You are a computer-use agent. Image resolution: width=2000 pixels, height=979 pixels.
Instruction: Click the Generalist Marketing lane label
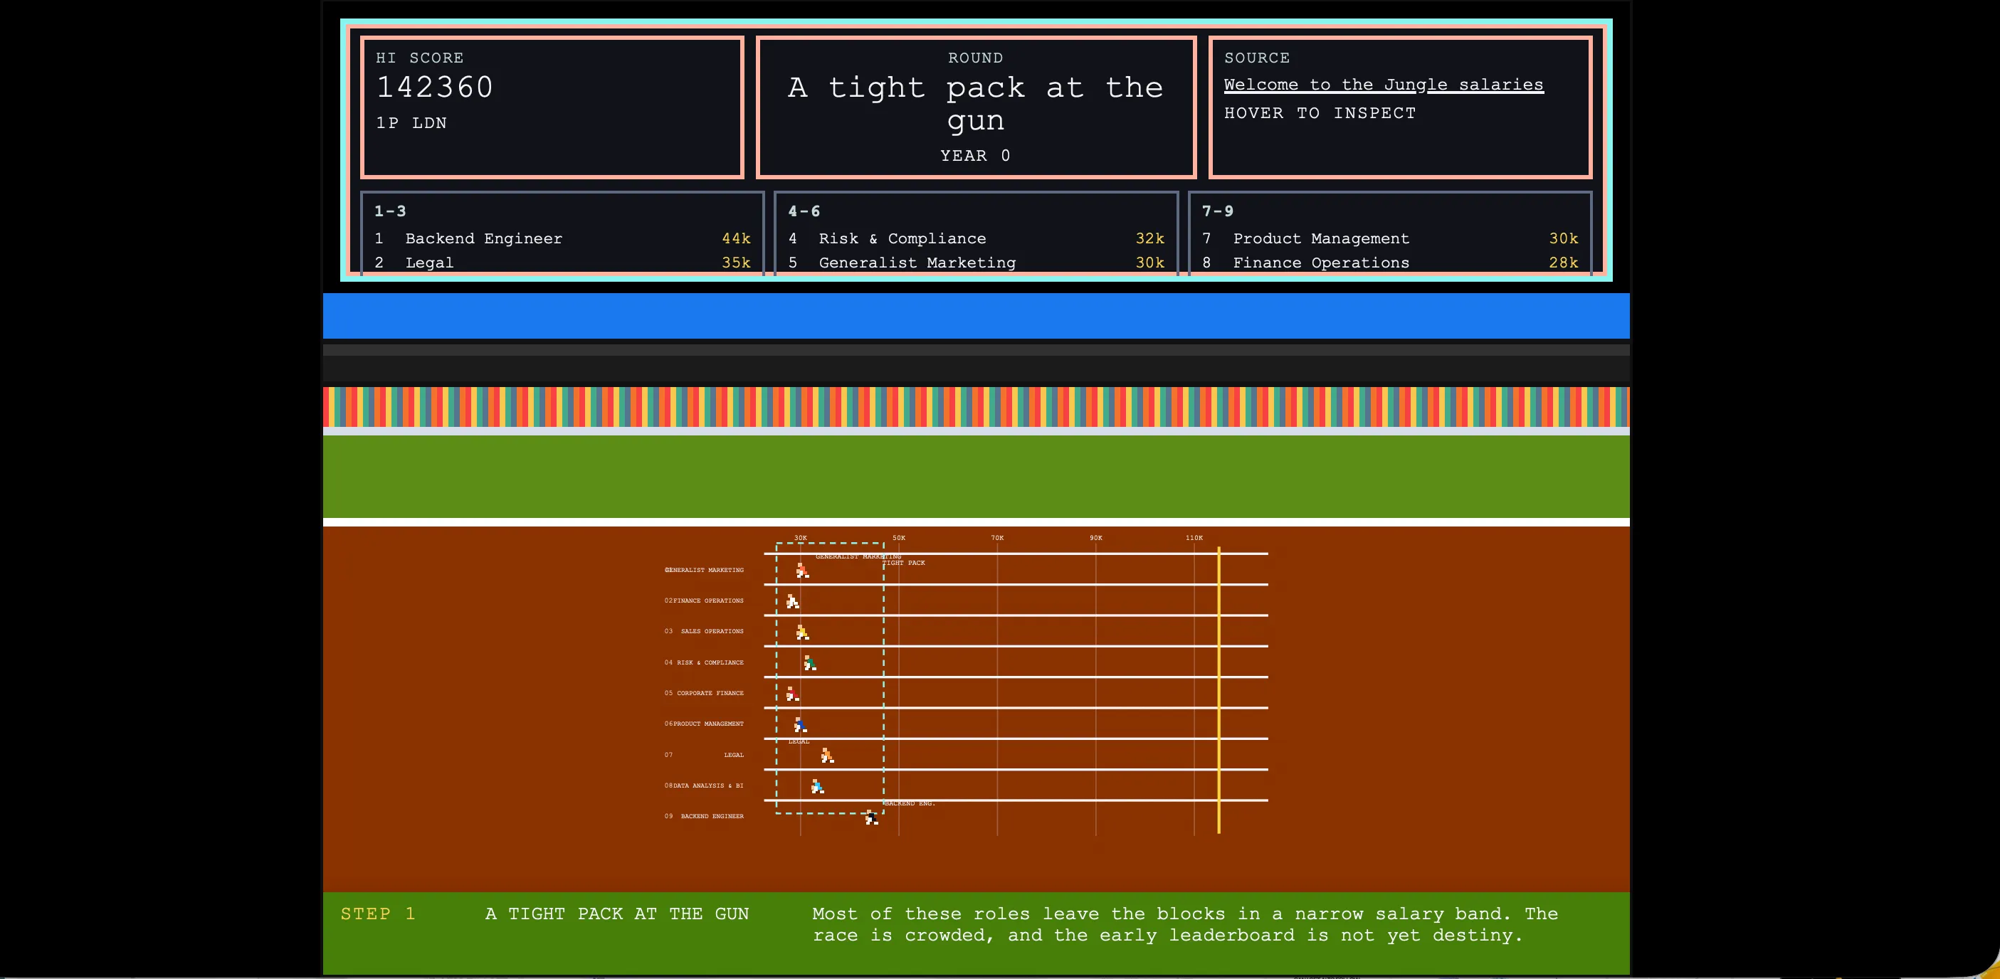(704, 570)
